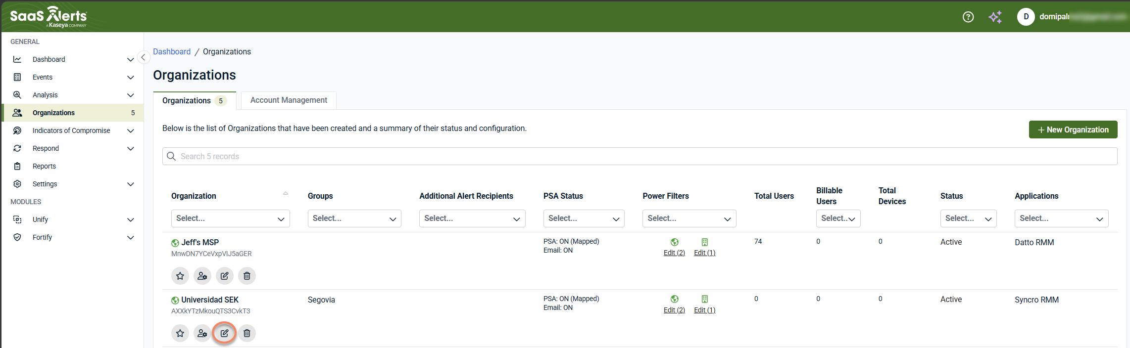Click the New Organization button
1130x348 pixels.
1073,130
